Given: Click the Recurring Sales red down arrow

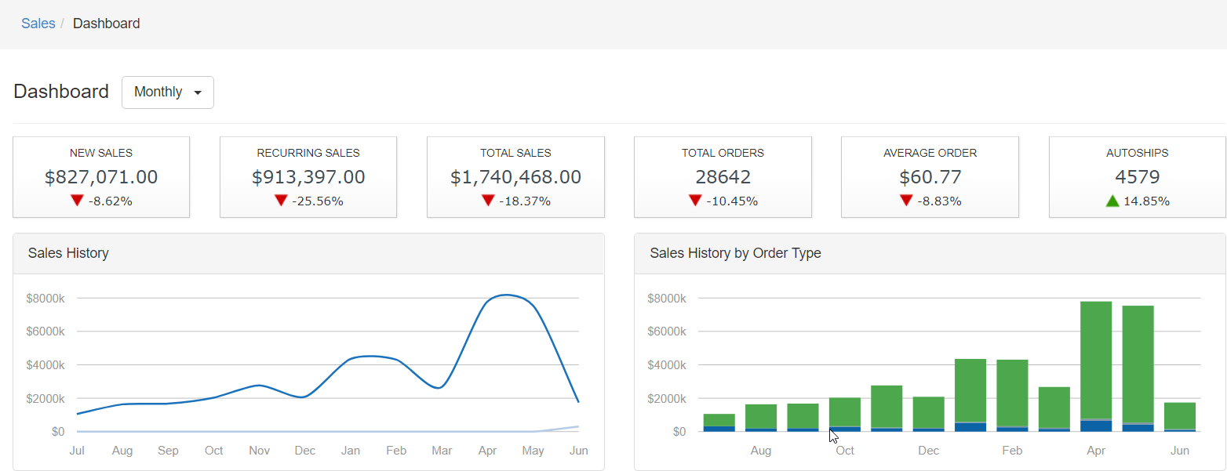Looking at the screenshot, I should (281, 201).
